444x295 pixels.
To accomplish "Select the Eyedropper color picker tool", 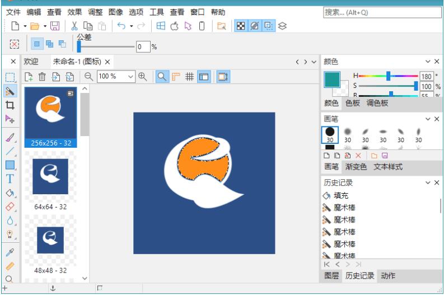I will (x=10, y=252).
